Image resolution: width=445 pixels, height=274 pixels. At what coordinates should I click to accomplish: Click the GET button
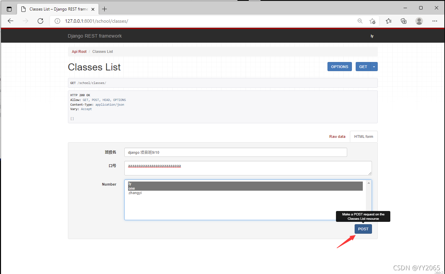[x=363, y=67]
